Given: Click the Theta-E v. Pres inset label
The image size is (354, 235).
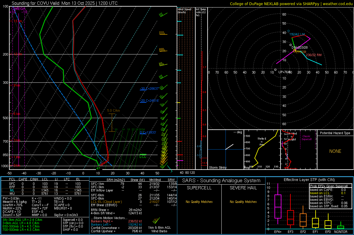Looking at the screenshot, I should coord(262,141).
